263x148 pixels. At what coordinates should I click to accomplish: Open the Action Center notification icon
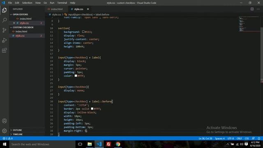click(x=246, y=144)
